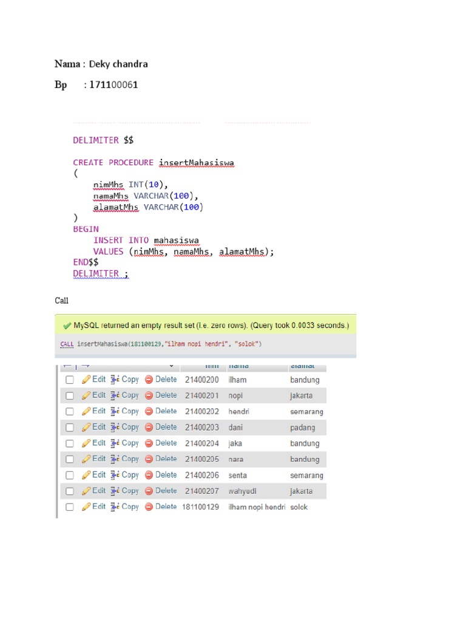
Task: Click the Copy icon for row 21400200
Action: (x=115, y=380)
